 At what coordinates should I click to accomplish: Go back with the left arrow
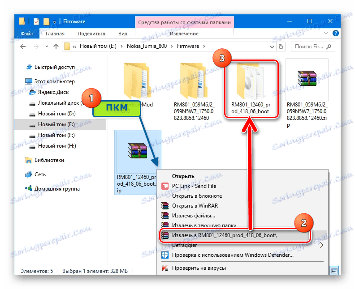[x=23, y=47]
